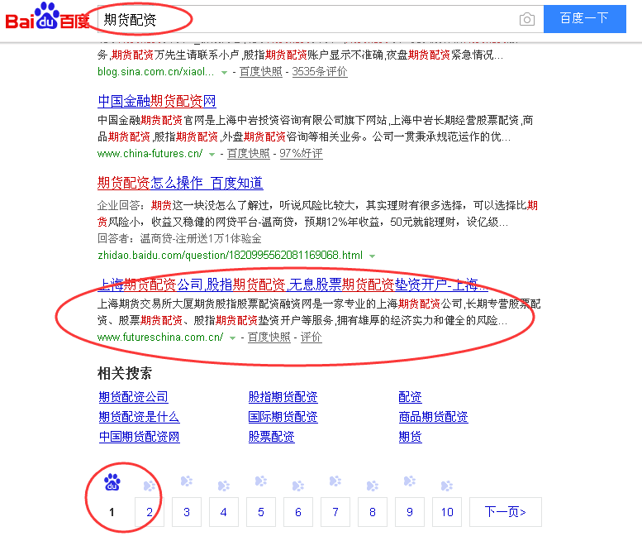Open dropdown arrow next to blog.sina.com.cn URL
The height and width of the screenshot is (560, 642).
click(224, 73)
